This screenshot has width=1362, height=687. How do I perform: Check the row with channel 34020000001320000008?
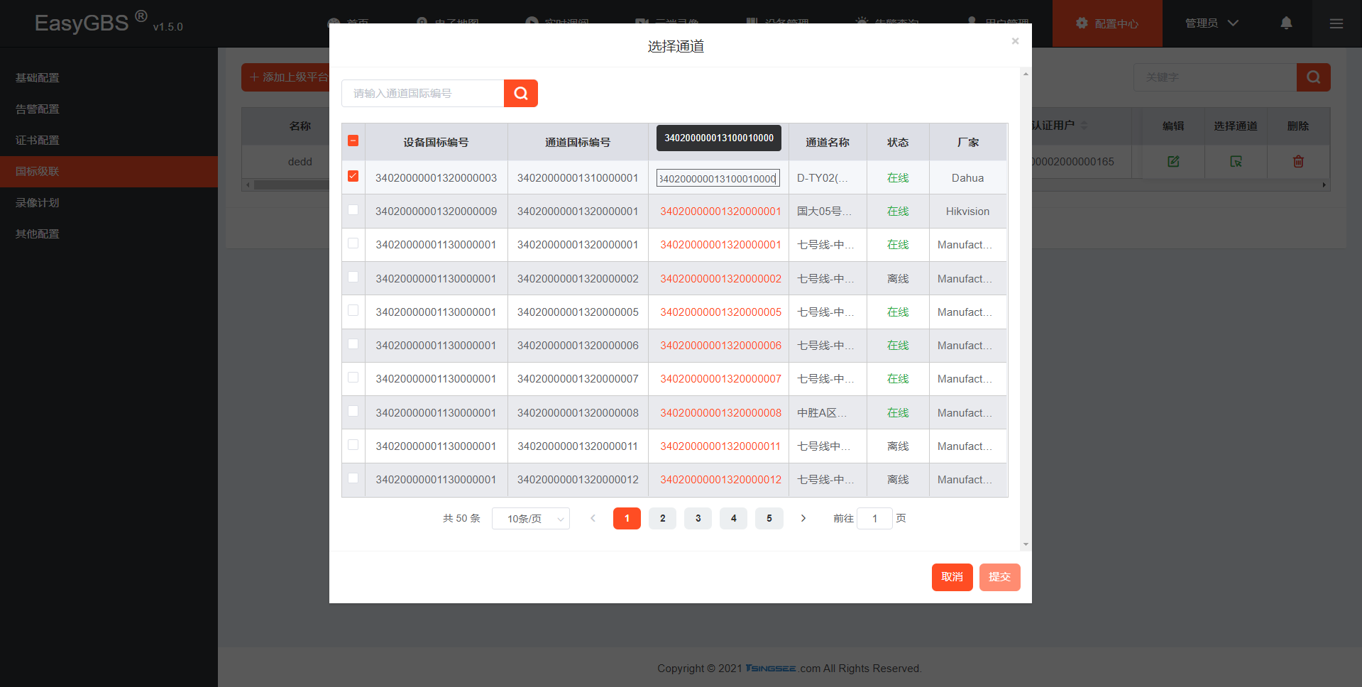point(353,412)
